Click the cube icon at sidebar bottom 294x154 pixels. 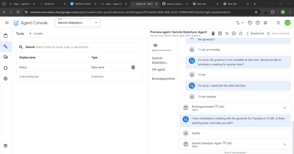tap(5, 146)
